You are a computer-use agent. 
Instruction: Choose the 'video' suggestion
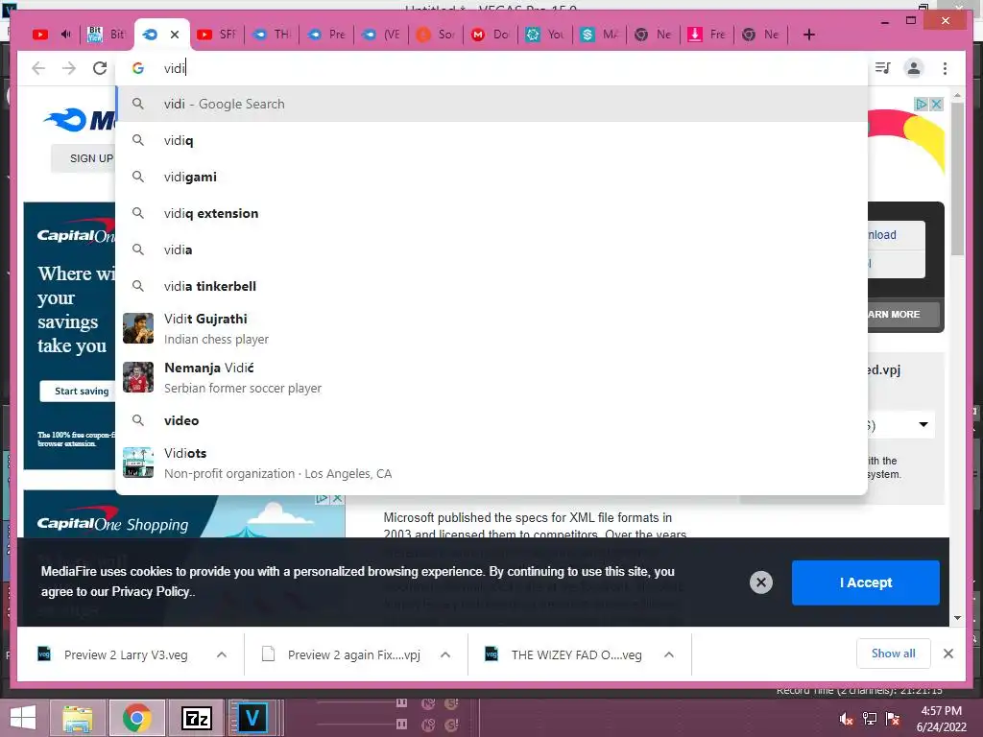point(491,420)
